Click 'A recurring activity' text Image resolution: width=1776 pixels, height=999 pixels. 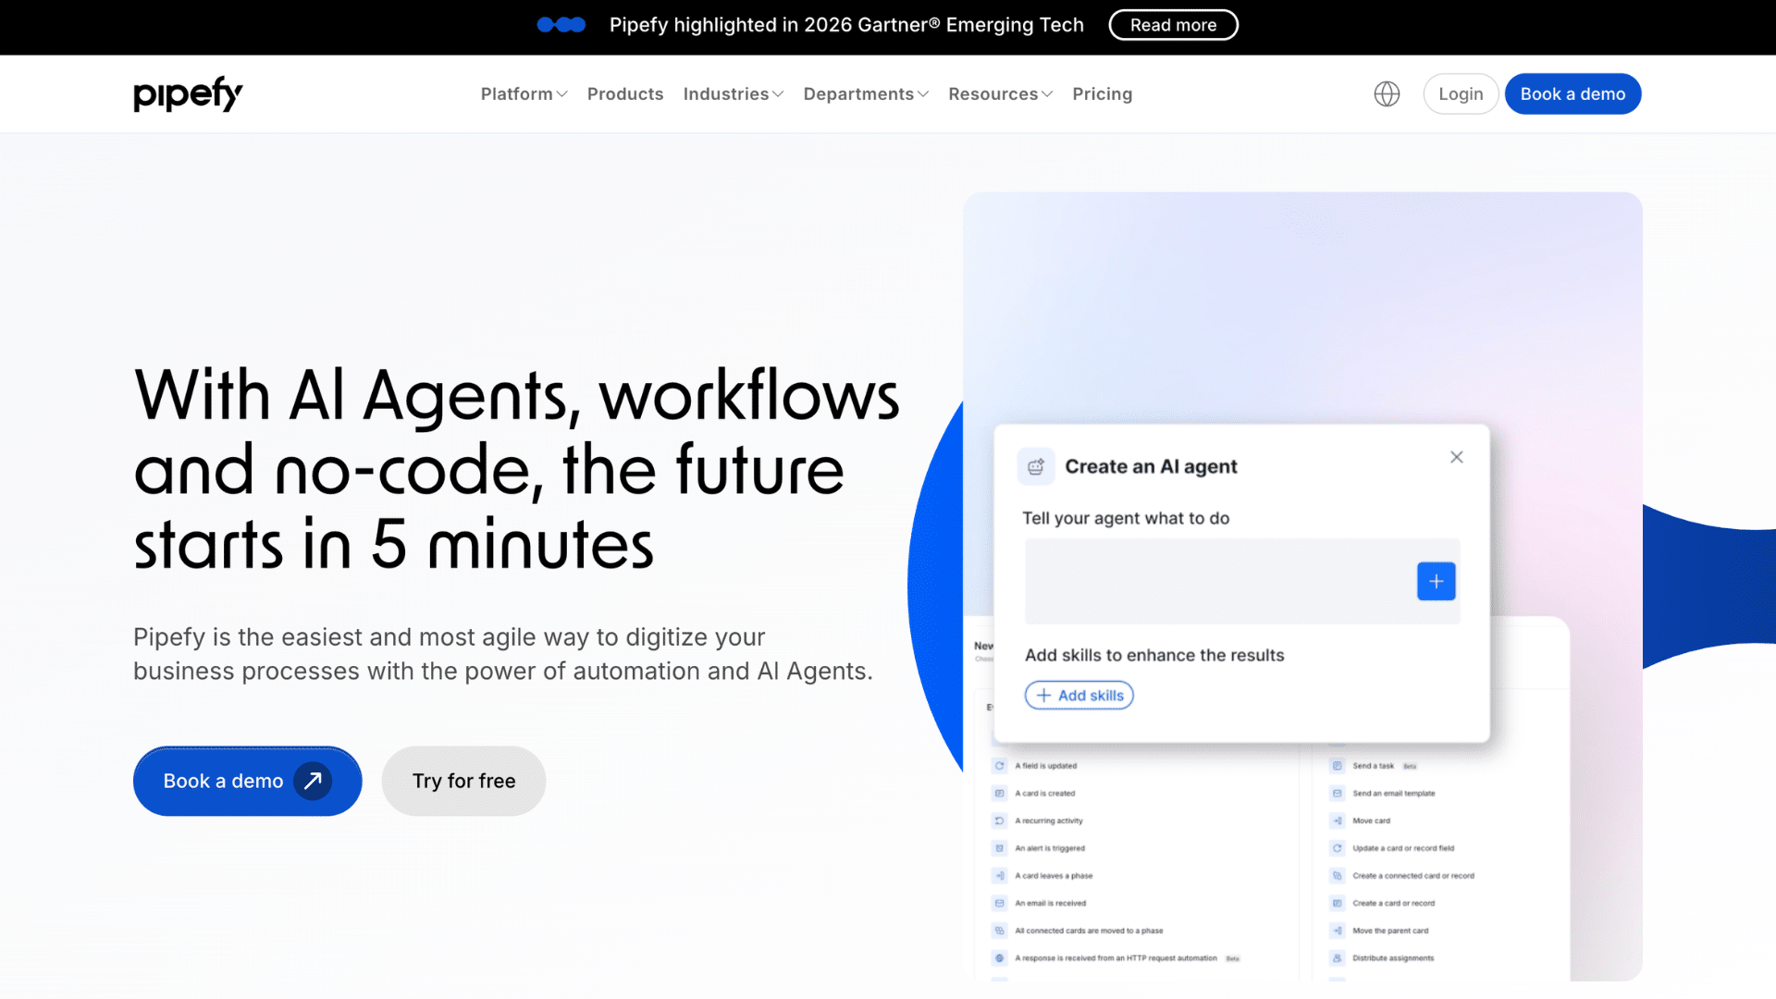pyautogui.click(x=1049, y=820)
